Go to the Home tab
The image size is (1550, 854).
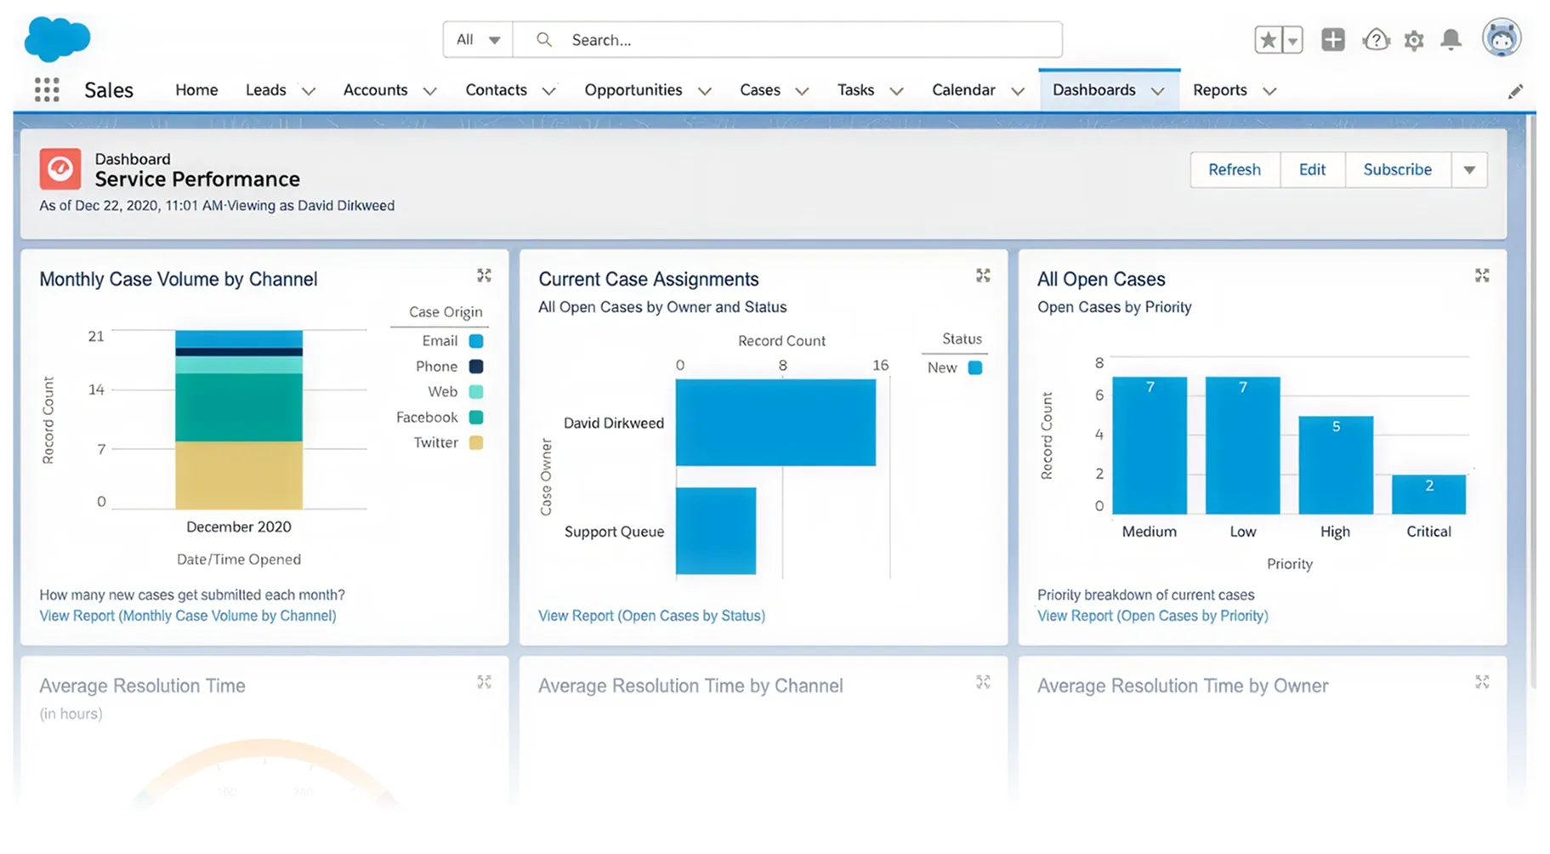point(196,89)
